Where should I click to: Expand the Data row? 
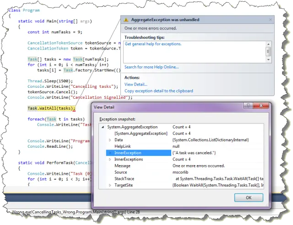(110, 140)
